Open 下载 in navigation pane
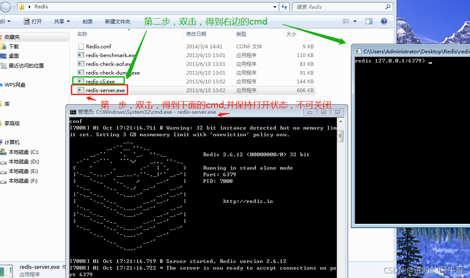Screen dimensions: 470x278 pyautogui.click(x=14, y=46)
